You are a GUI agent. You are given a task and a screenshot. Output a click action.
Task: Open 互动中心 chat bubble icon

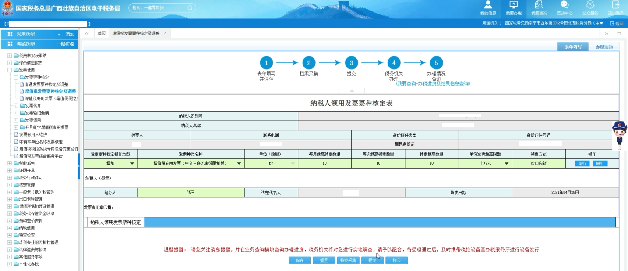click(564, 5)
